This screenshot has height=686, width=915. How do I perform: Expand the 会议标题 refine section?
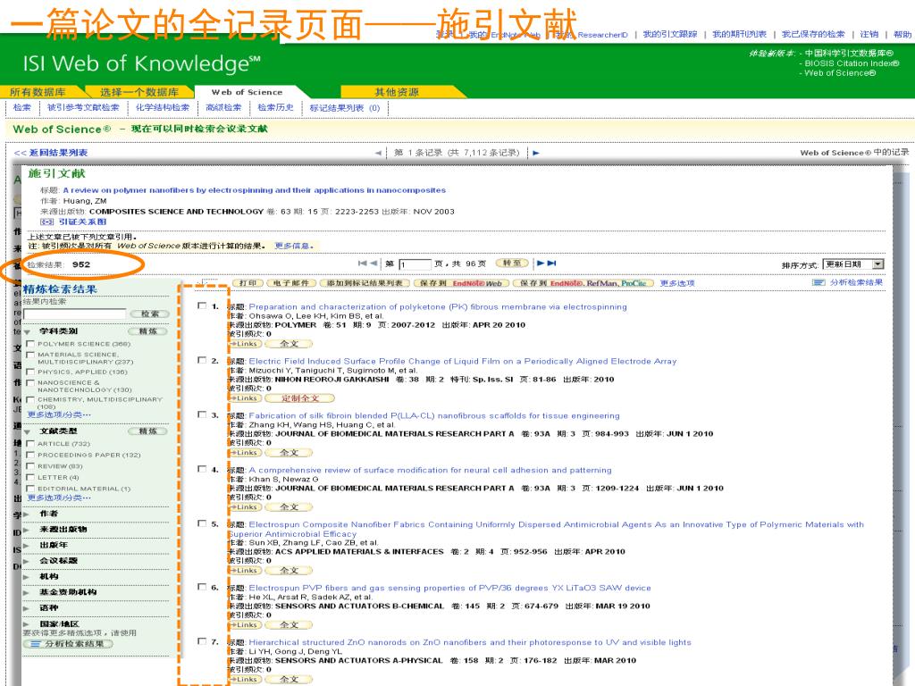(26, 561)
